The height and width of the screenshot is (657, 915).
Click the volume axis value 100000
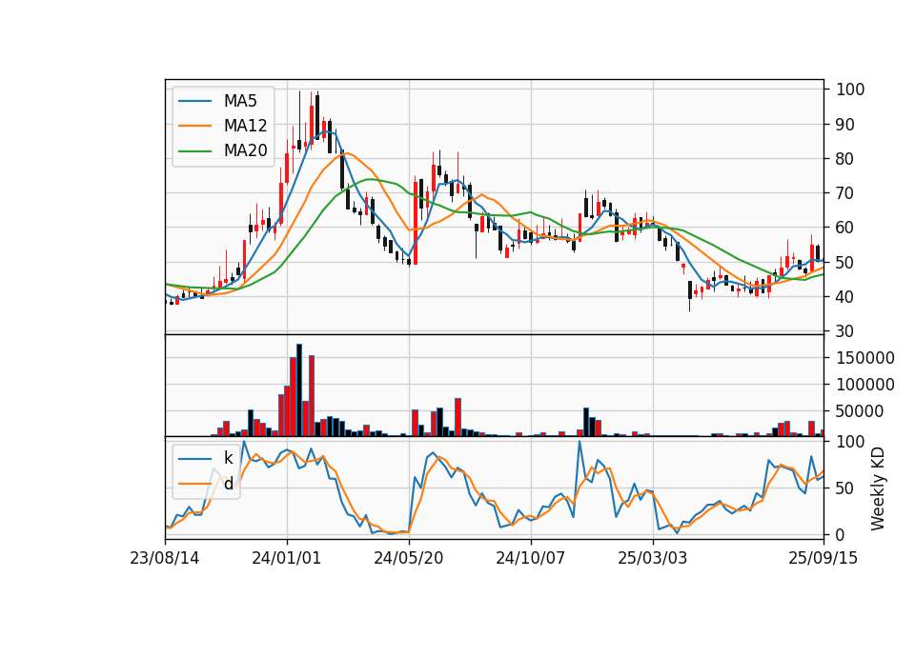pos(865,385)
